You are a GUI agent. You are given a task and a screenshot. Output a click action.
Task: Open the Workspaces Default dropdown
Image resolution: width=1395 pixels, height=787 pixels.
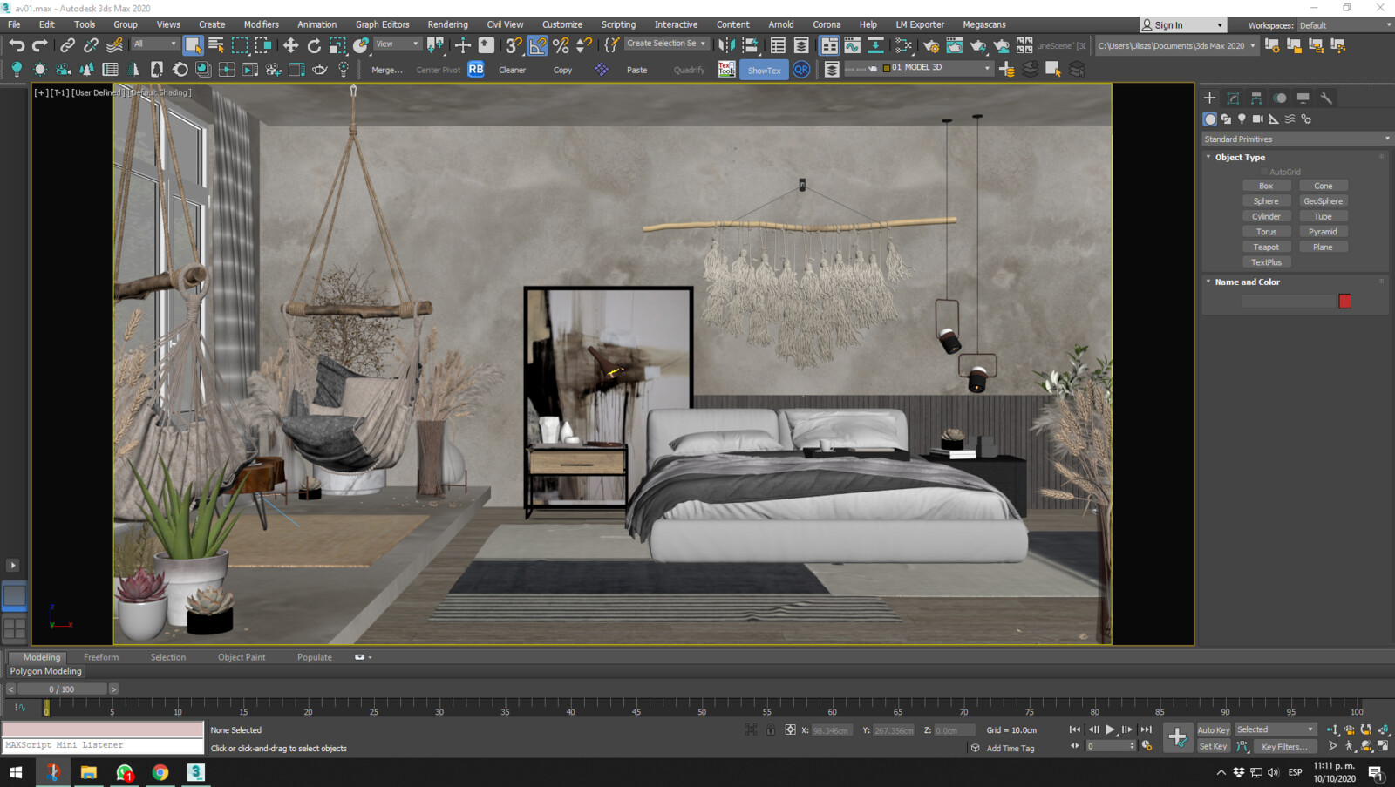point(1344,25)
